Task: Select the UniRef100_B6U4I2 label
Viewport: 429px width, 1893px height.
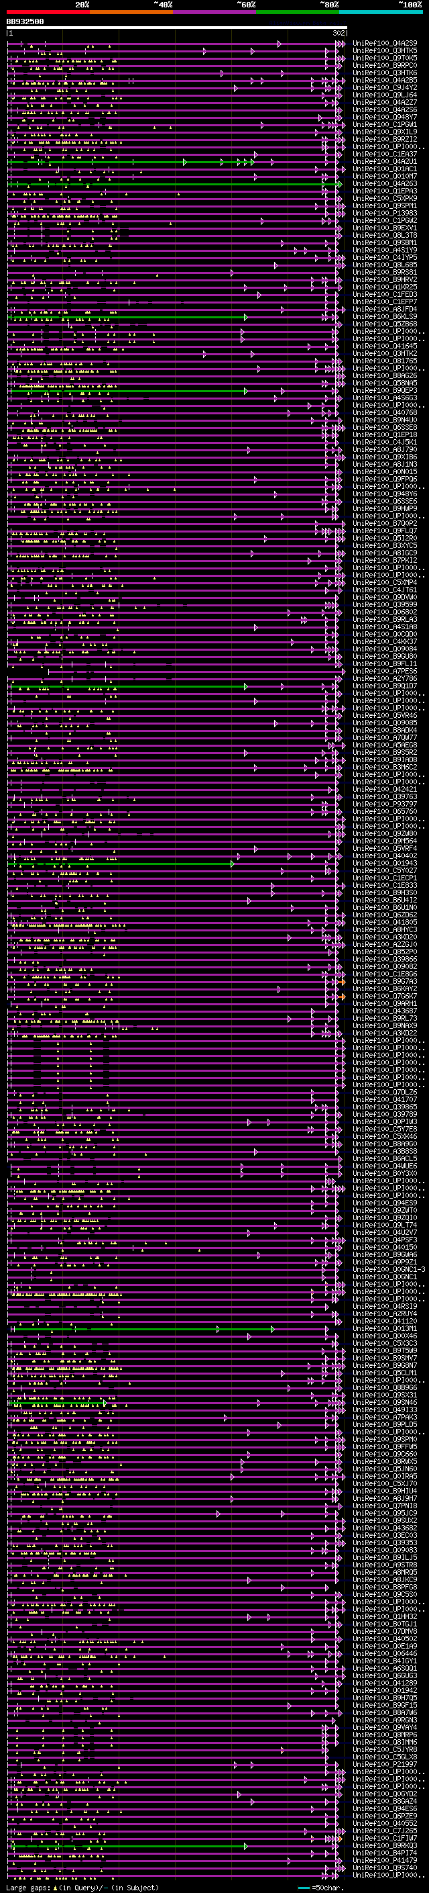Action: (385, 901)
